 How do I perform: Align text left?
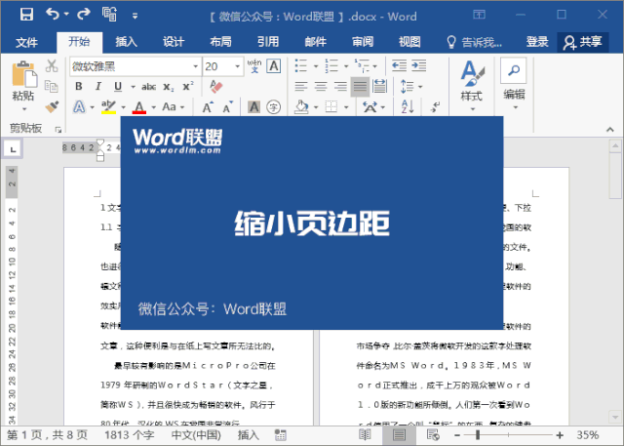pyautogui.click(x=301, y=86)
